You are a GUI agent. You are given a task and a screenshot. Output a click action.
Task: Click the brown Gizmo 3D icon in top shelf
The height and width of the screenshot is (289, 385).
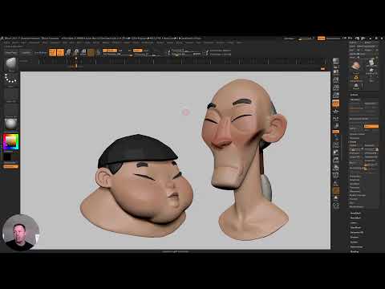point(91,52)
